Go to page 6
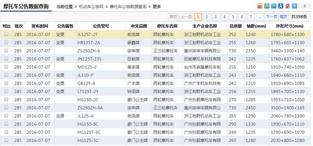313x146 pixels. (x=242, y=17)
